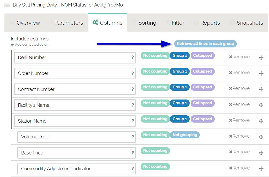Toggle the Collapsed badge on Deal Number

(x=202, y=55)
